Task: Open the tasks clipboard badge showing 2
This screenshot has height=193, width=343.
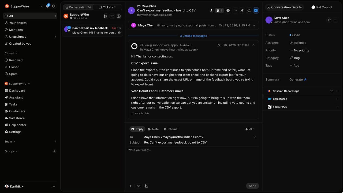Action: tap(219, 10)
